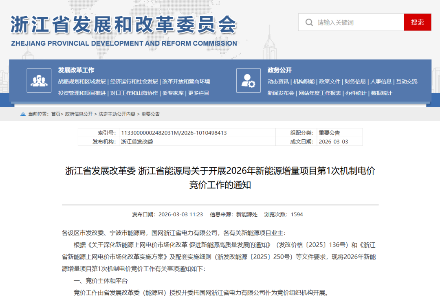This screenshot has height=299, width=440.
Task: Open 战略规划和区域发展 menu item
Action: (x=82, y=81)
